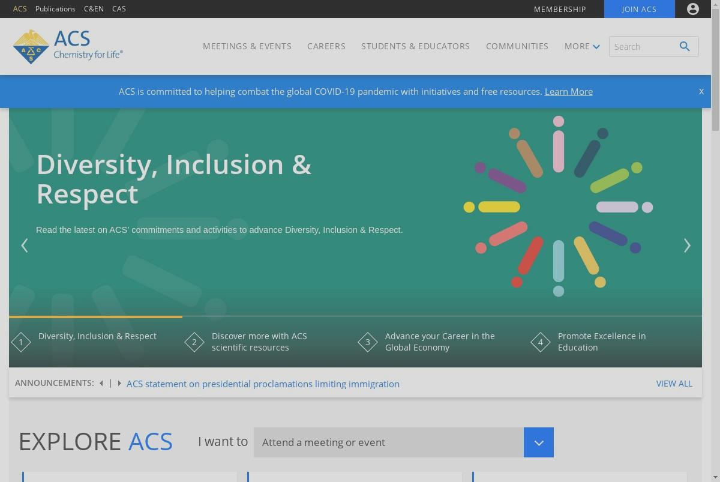Open the user account profile icon
This screenshot has height=482, width=720.
click(x=693, y=9)
